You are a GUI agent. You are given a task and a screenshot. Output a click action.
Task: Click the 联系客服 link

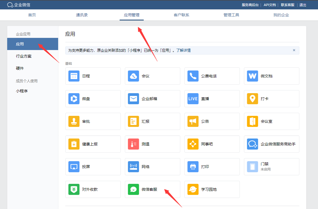[288, 5]
